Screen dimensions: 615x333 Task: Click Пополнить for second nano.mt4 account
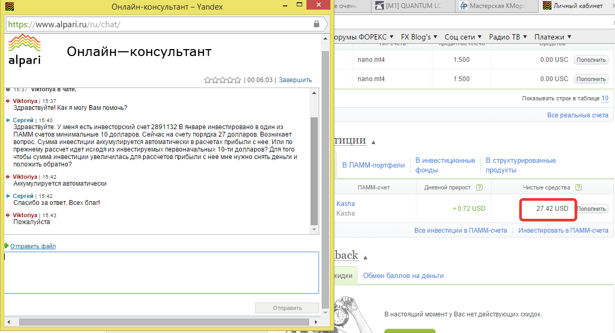[x=591, y=79]
